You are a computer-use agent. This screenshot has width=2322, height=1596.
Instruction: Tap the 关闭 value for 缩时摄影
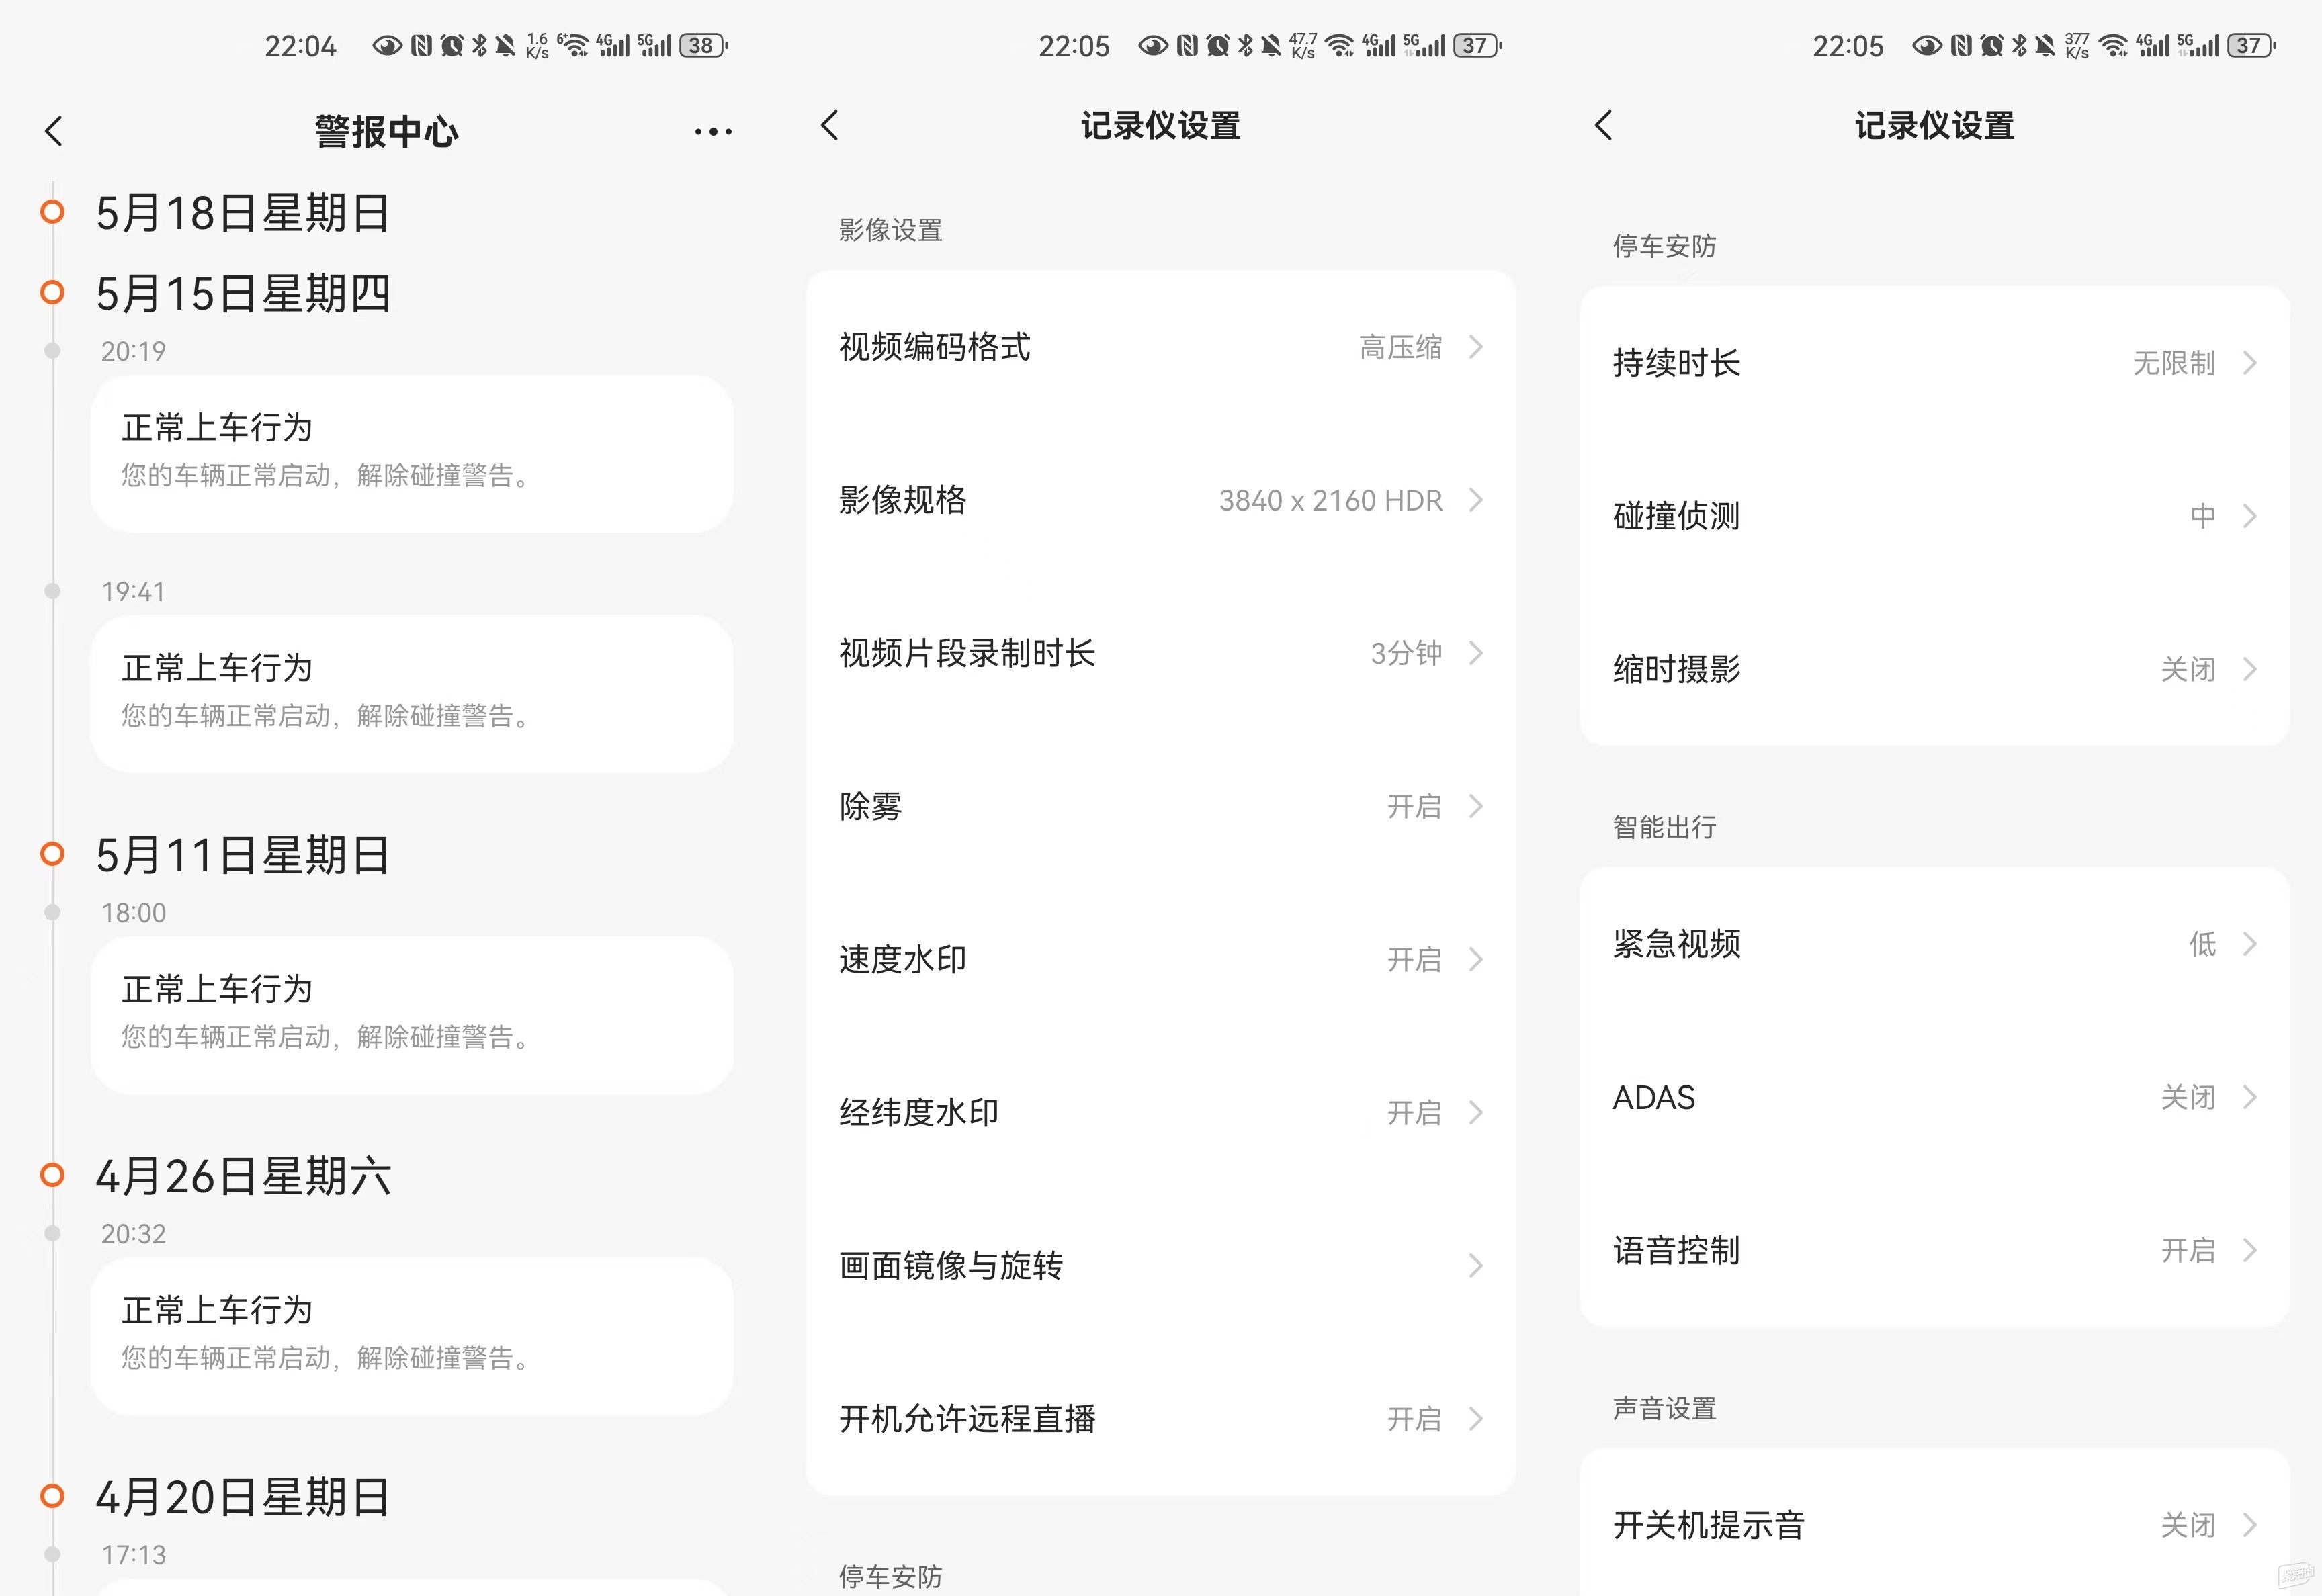point(2188,669)
